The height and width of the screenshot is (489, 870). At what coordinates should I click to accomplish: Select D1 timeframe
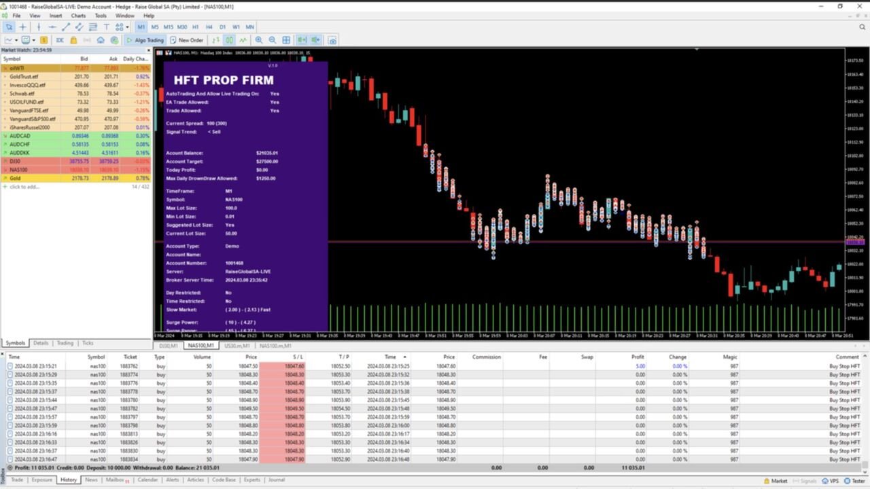click(x=222, y=27)
